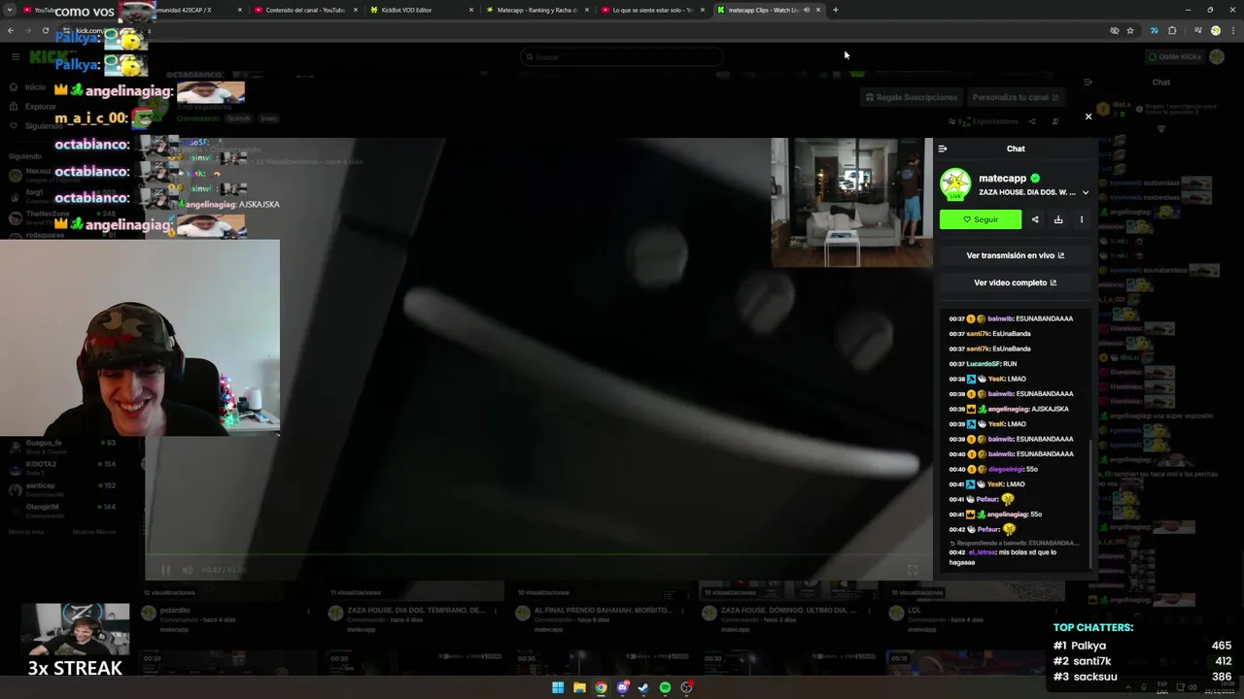This screenshot has height=699, width=1244.
Task: Bookmark this page with star icon
Action: 1130,31
